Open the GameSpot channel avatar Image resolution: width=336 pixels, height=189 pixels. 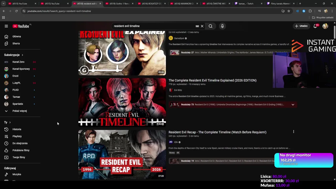coord(171,38)
